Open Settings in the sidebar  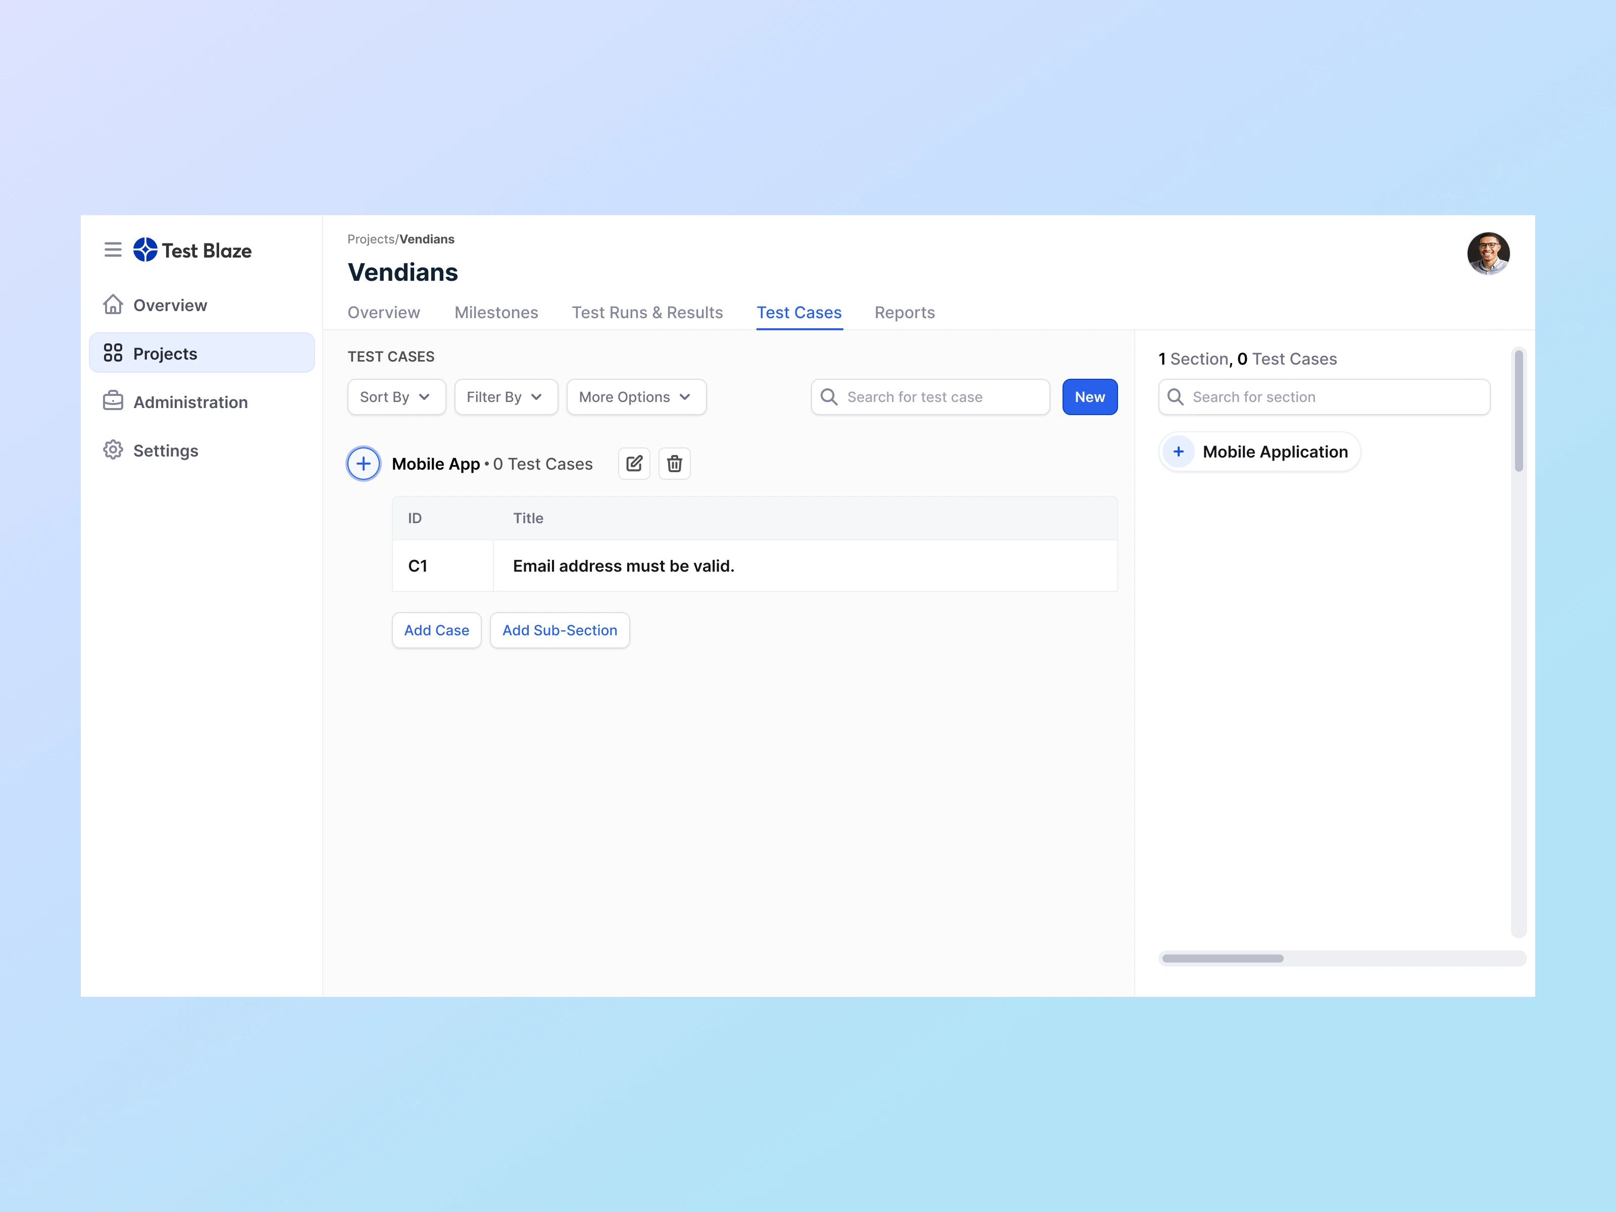201,450
